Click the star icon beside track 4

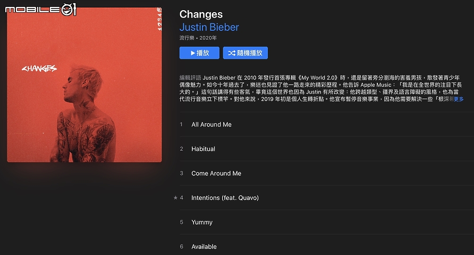(x=175, y=198)
